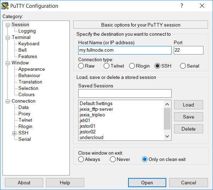Image resolution: width=213 pixels, height=190 pixels.
Task: Open the SSH category in the tree
Action: coord(23,133)
